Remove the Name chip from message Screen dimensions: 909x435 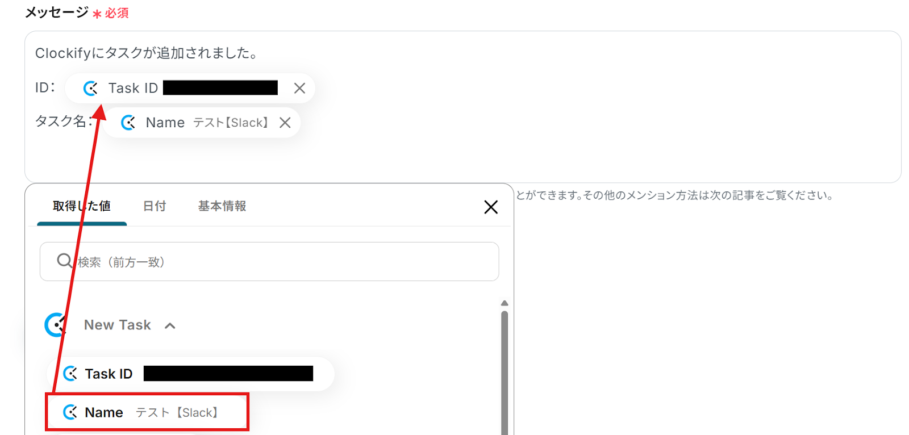[285, 123]
